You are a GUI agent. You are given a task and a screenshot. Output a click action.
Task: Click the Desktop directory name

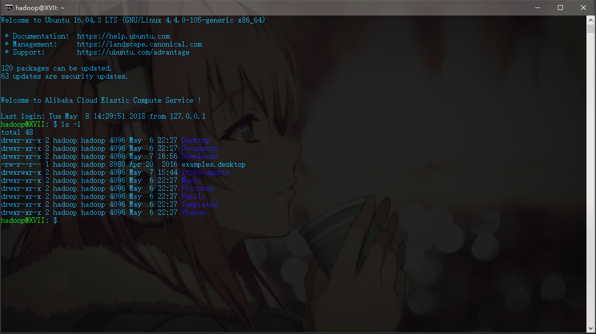point(195,140)
